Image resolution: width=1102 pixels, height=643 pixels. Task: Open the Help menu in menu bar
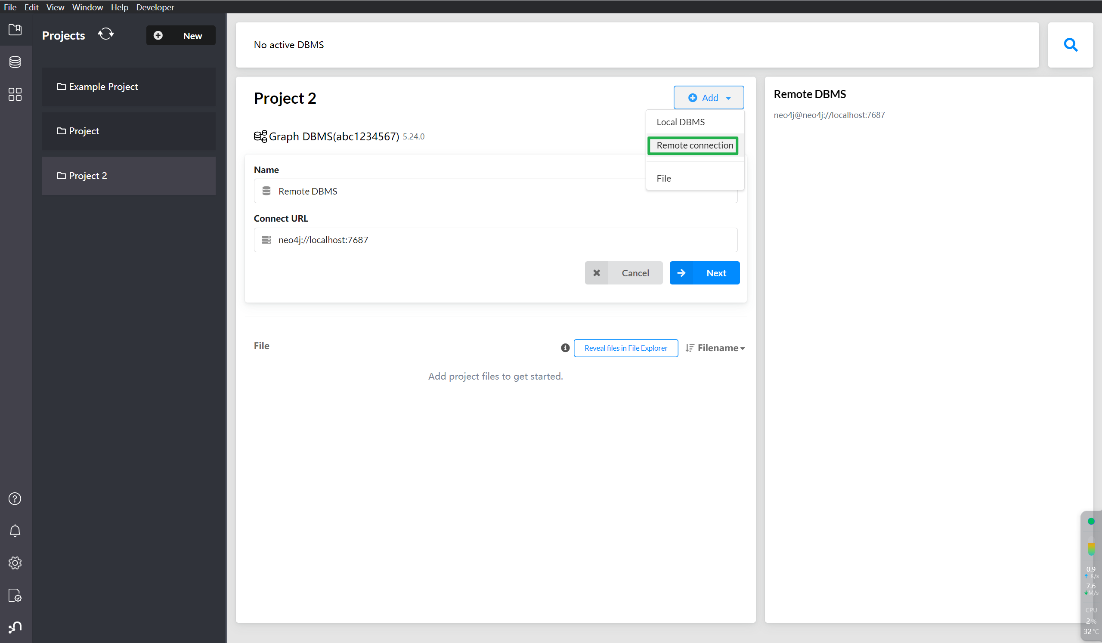point(119,7)
